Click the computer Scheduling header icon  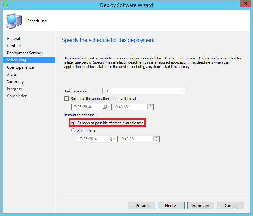pyautogui.click(x=14, y=21)
